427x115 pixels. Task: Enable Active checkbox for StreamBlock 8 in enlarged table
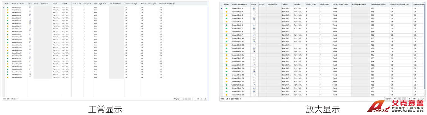click(x=254, y=32)
